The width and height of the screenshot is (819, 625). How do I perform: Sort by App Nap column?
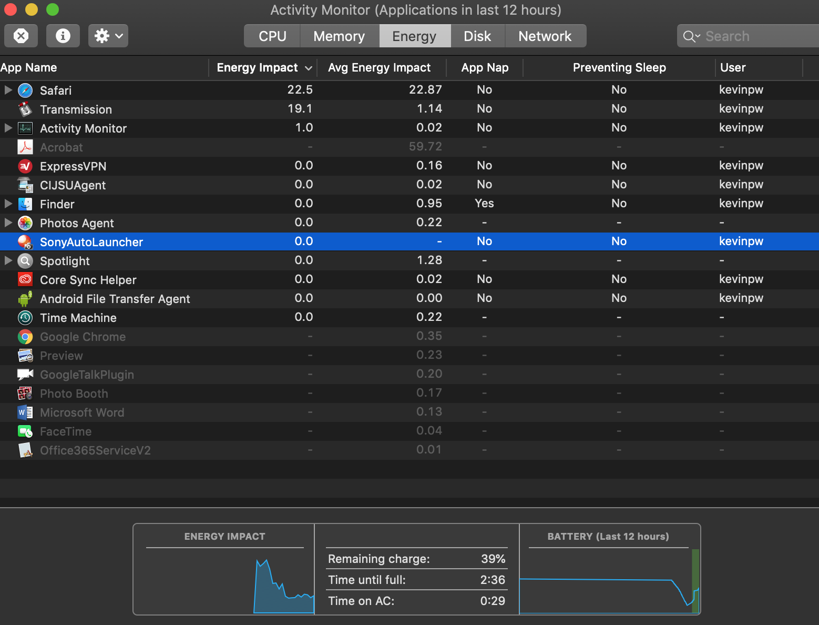[485, 67]
